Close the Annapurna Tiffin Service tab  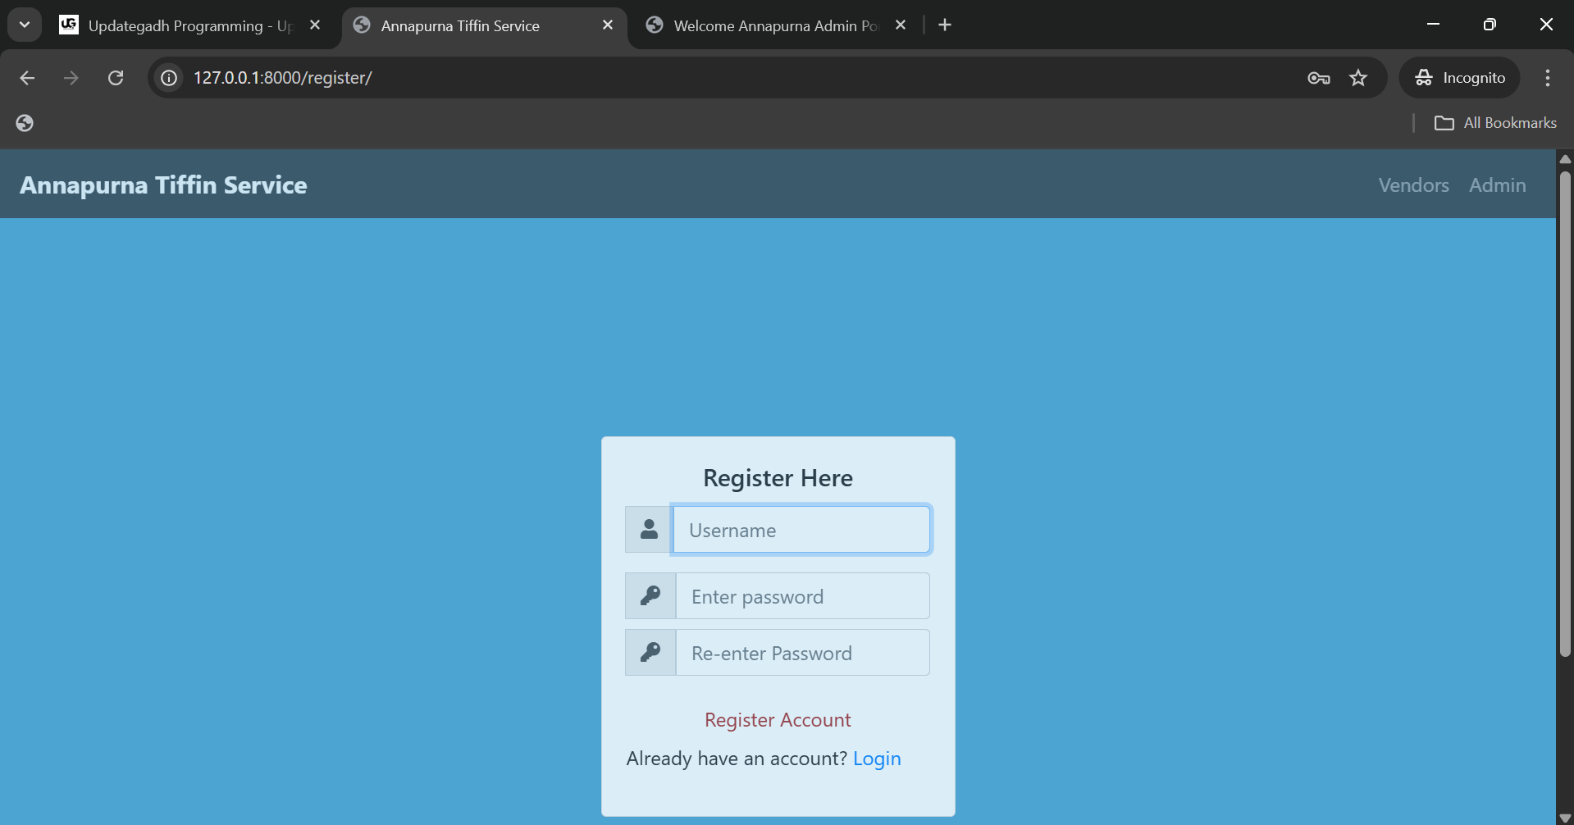click(608, 25)
